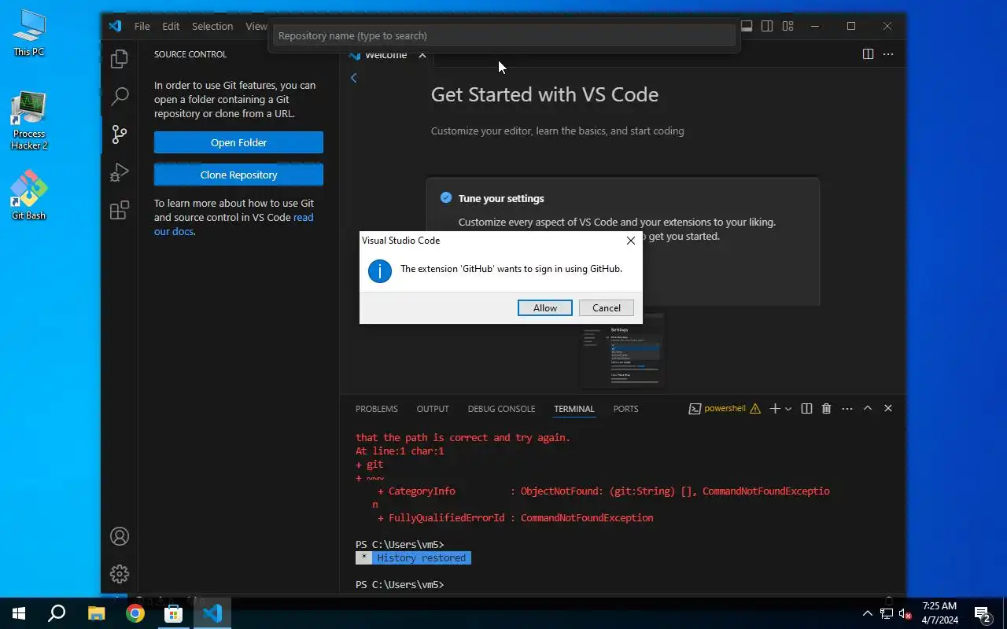
Task: Select the powershell terminal label
Action: coord(725,409)
